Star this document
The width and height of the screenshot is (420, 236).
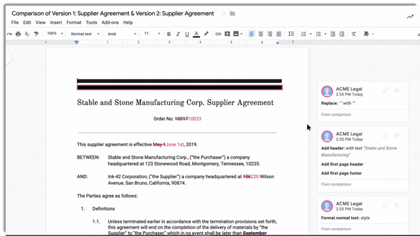coord(223,13)
